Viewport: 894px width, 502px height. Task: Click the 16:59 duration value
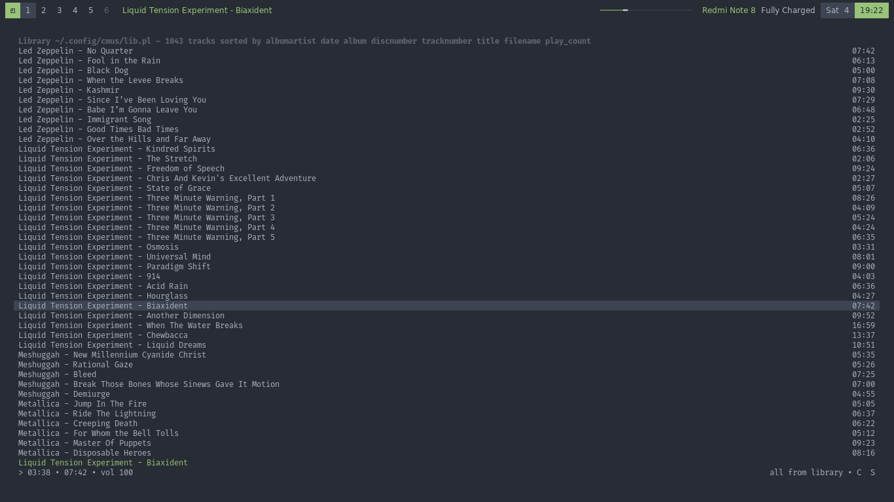863,326
